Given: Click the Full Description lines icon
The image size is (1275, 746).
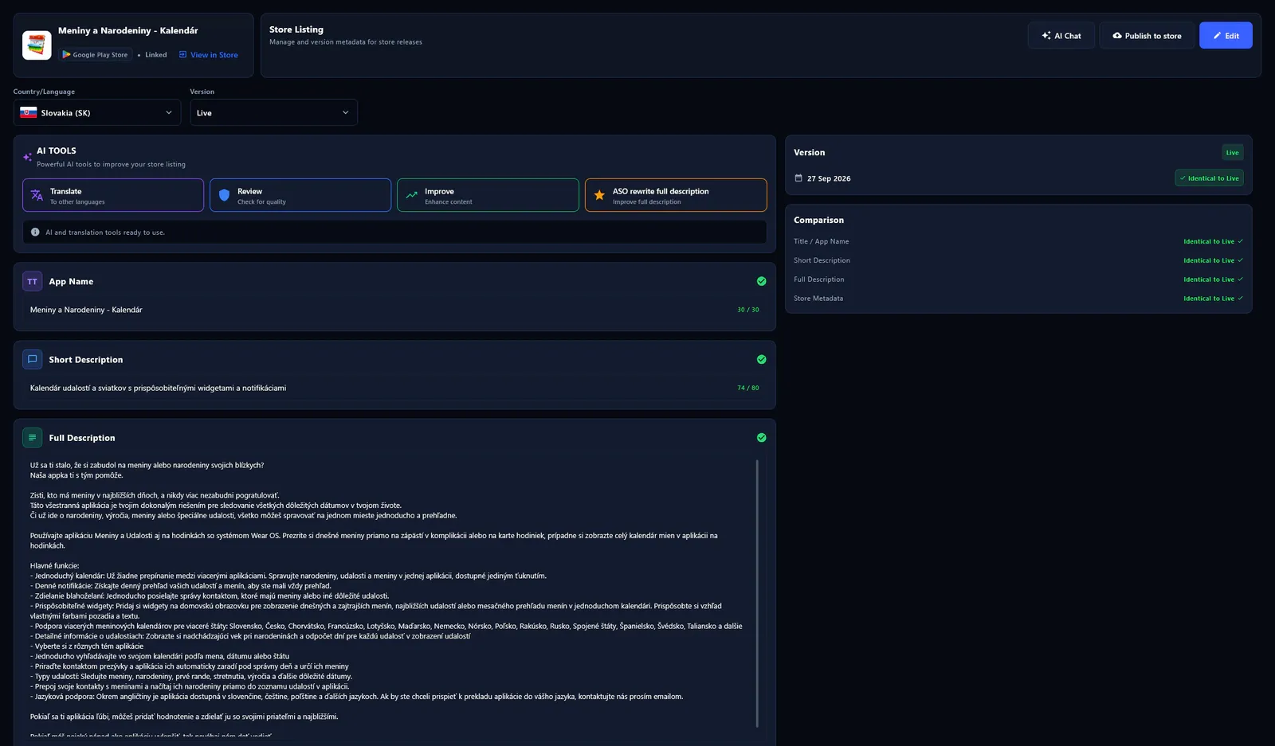Looking at the screenshot, I should (32, 437).
